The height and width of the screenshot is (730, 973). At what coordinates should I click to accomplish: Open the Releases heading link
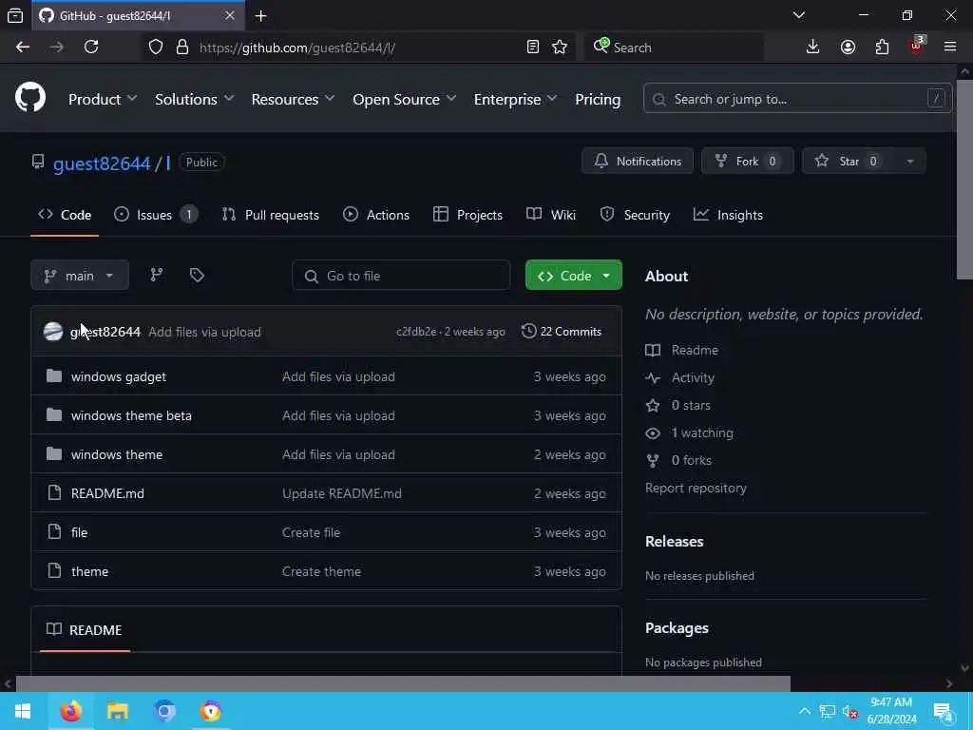click(675, 541)
